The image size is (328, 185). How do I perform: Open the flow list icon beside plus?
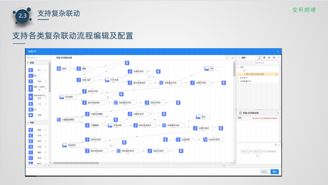[233, 58]
